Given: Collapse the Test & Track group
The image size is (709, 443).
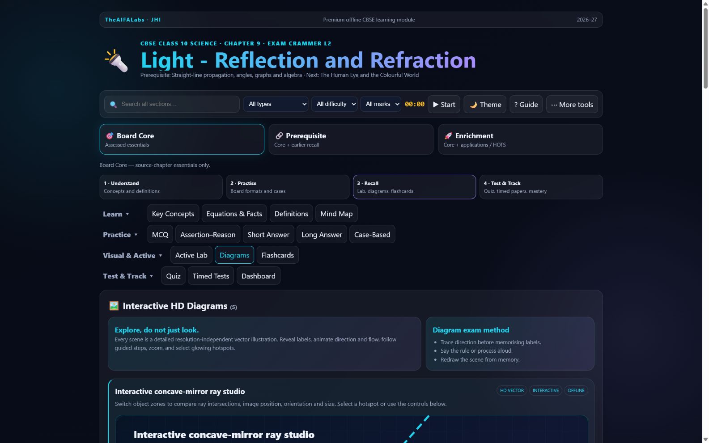Looking at the screenshot, I should [128, 276].
